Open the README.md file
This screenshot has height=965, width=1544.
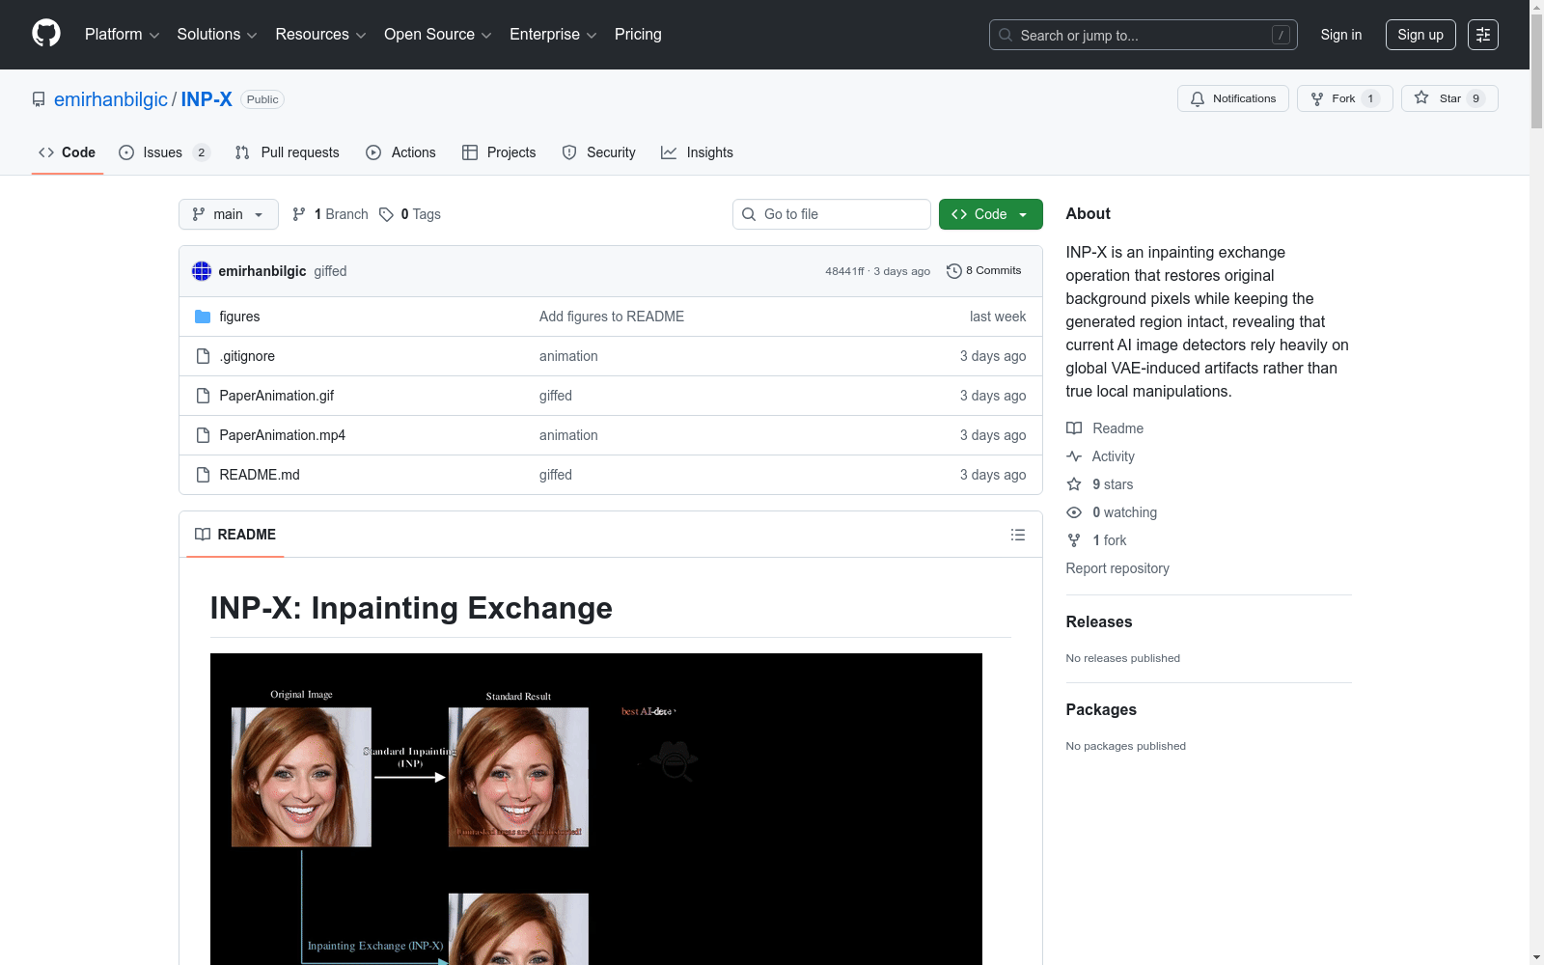(260, 475)
